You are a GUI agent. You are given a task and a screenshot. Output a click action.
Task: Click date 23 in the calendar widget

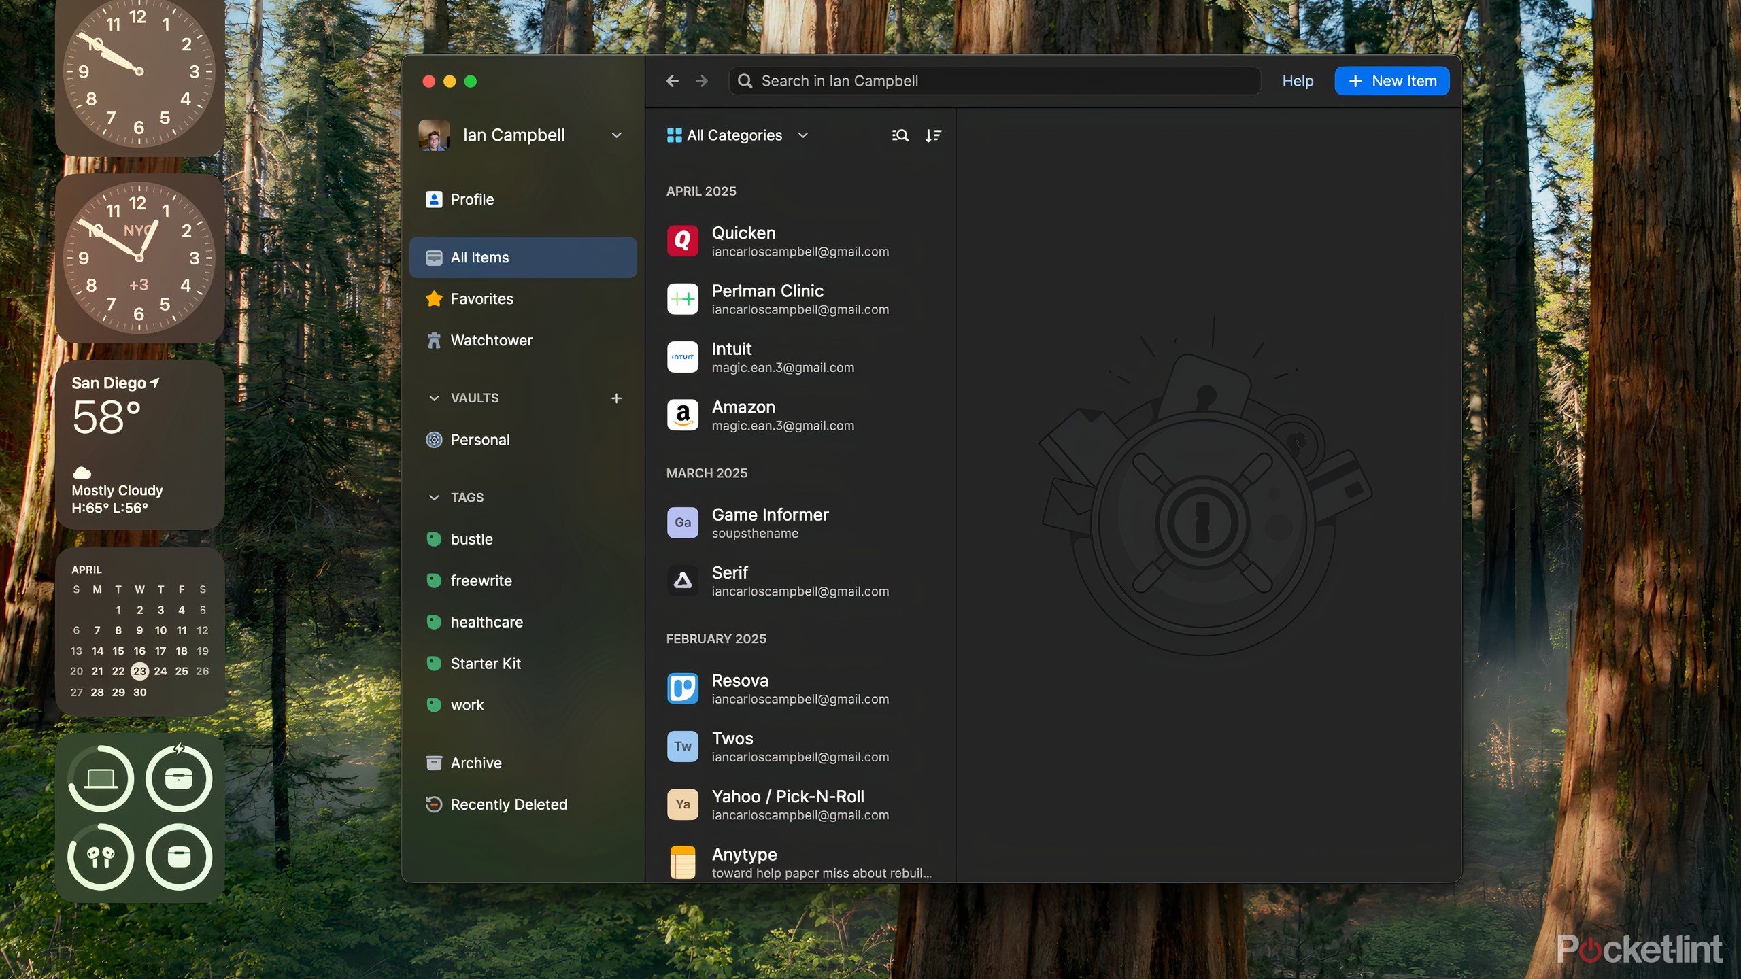[139, 671]
